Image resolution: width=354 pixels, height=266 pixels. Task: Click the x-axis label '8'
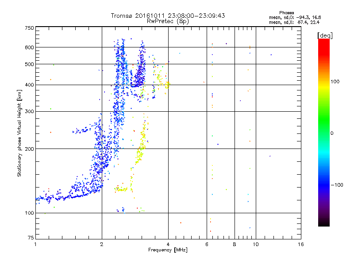click(x=235, y=244)
